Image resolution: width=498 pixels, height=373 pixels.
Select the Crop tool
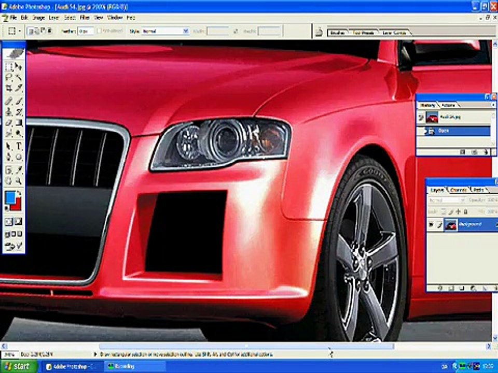click(x=9, y=88)
